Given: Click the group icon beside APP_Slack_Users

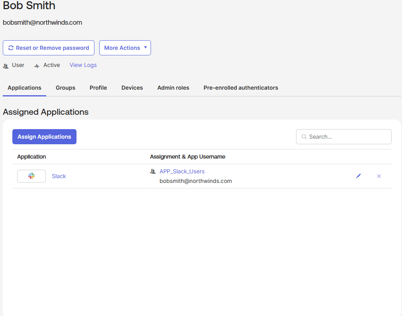Looking at the screenshot, I should pos(153,171).
